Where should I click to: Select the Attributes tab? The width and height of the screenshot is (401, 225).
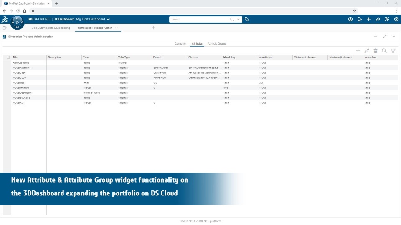197,44
